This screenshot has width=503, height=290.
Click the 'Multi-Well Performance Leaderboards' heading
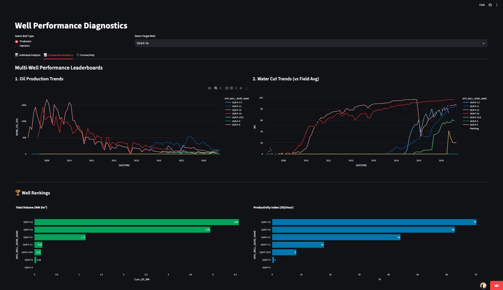(x=59, y=68)
